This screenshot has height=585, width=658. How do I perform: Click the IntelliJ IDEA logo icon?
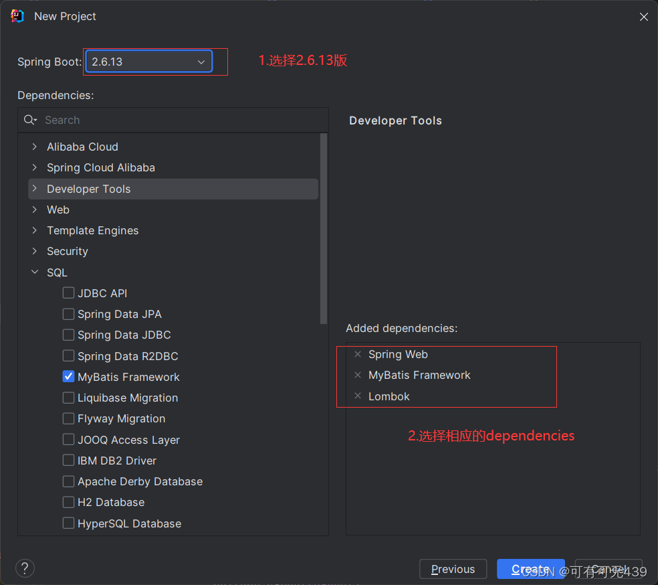click(17, 16)
